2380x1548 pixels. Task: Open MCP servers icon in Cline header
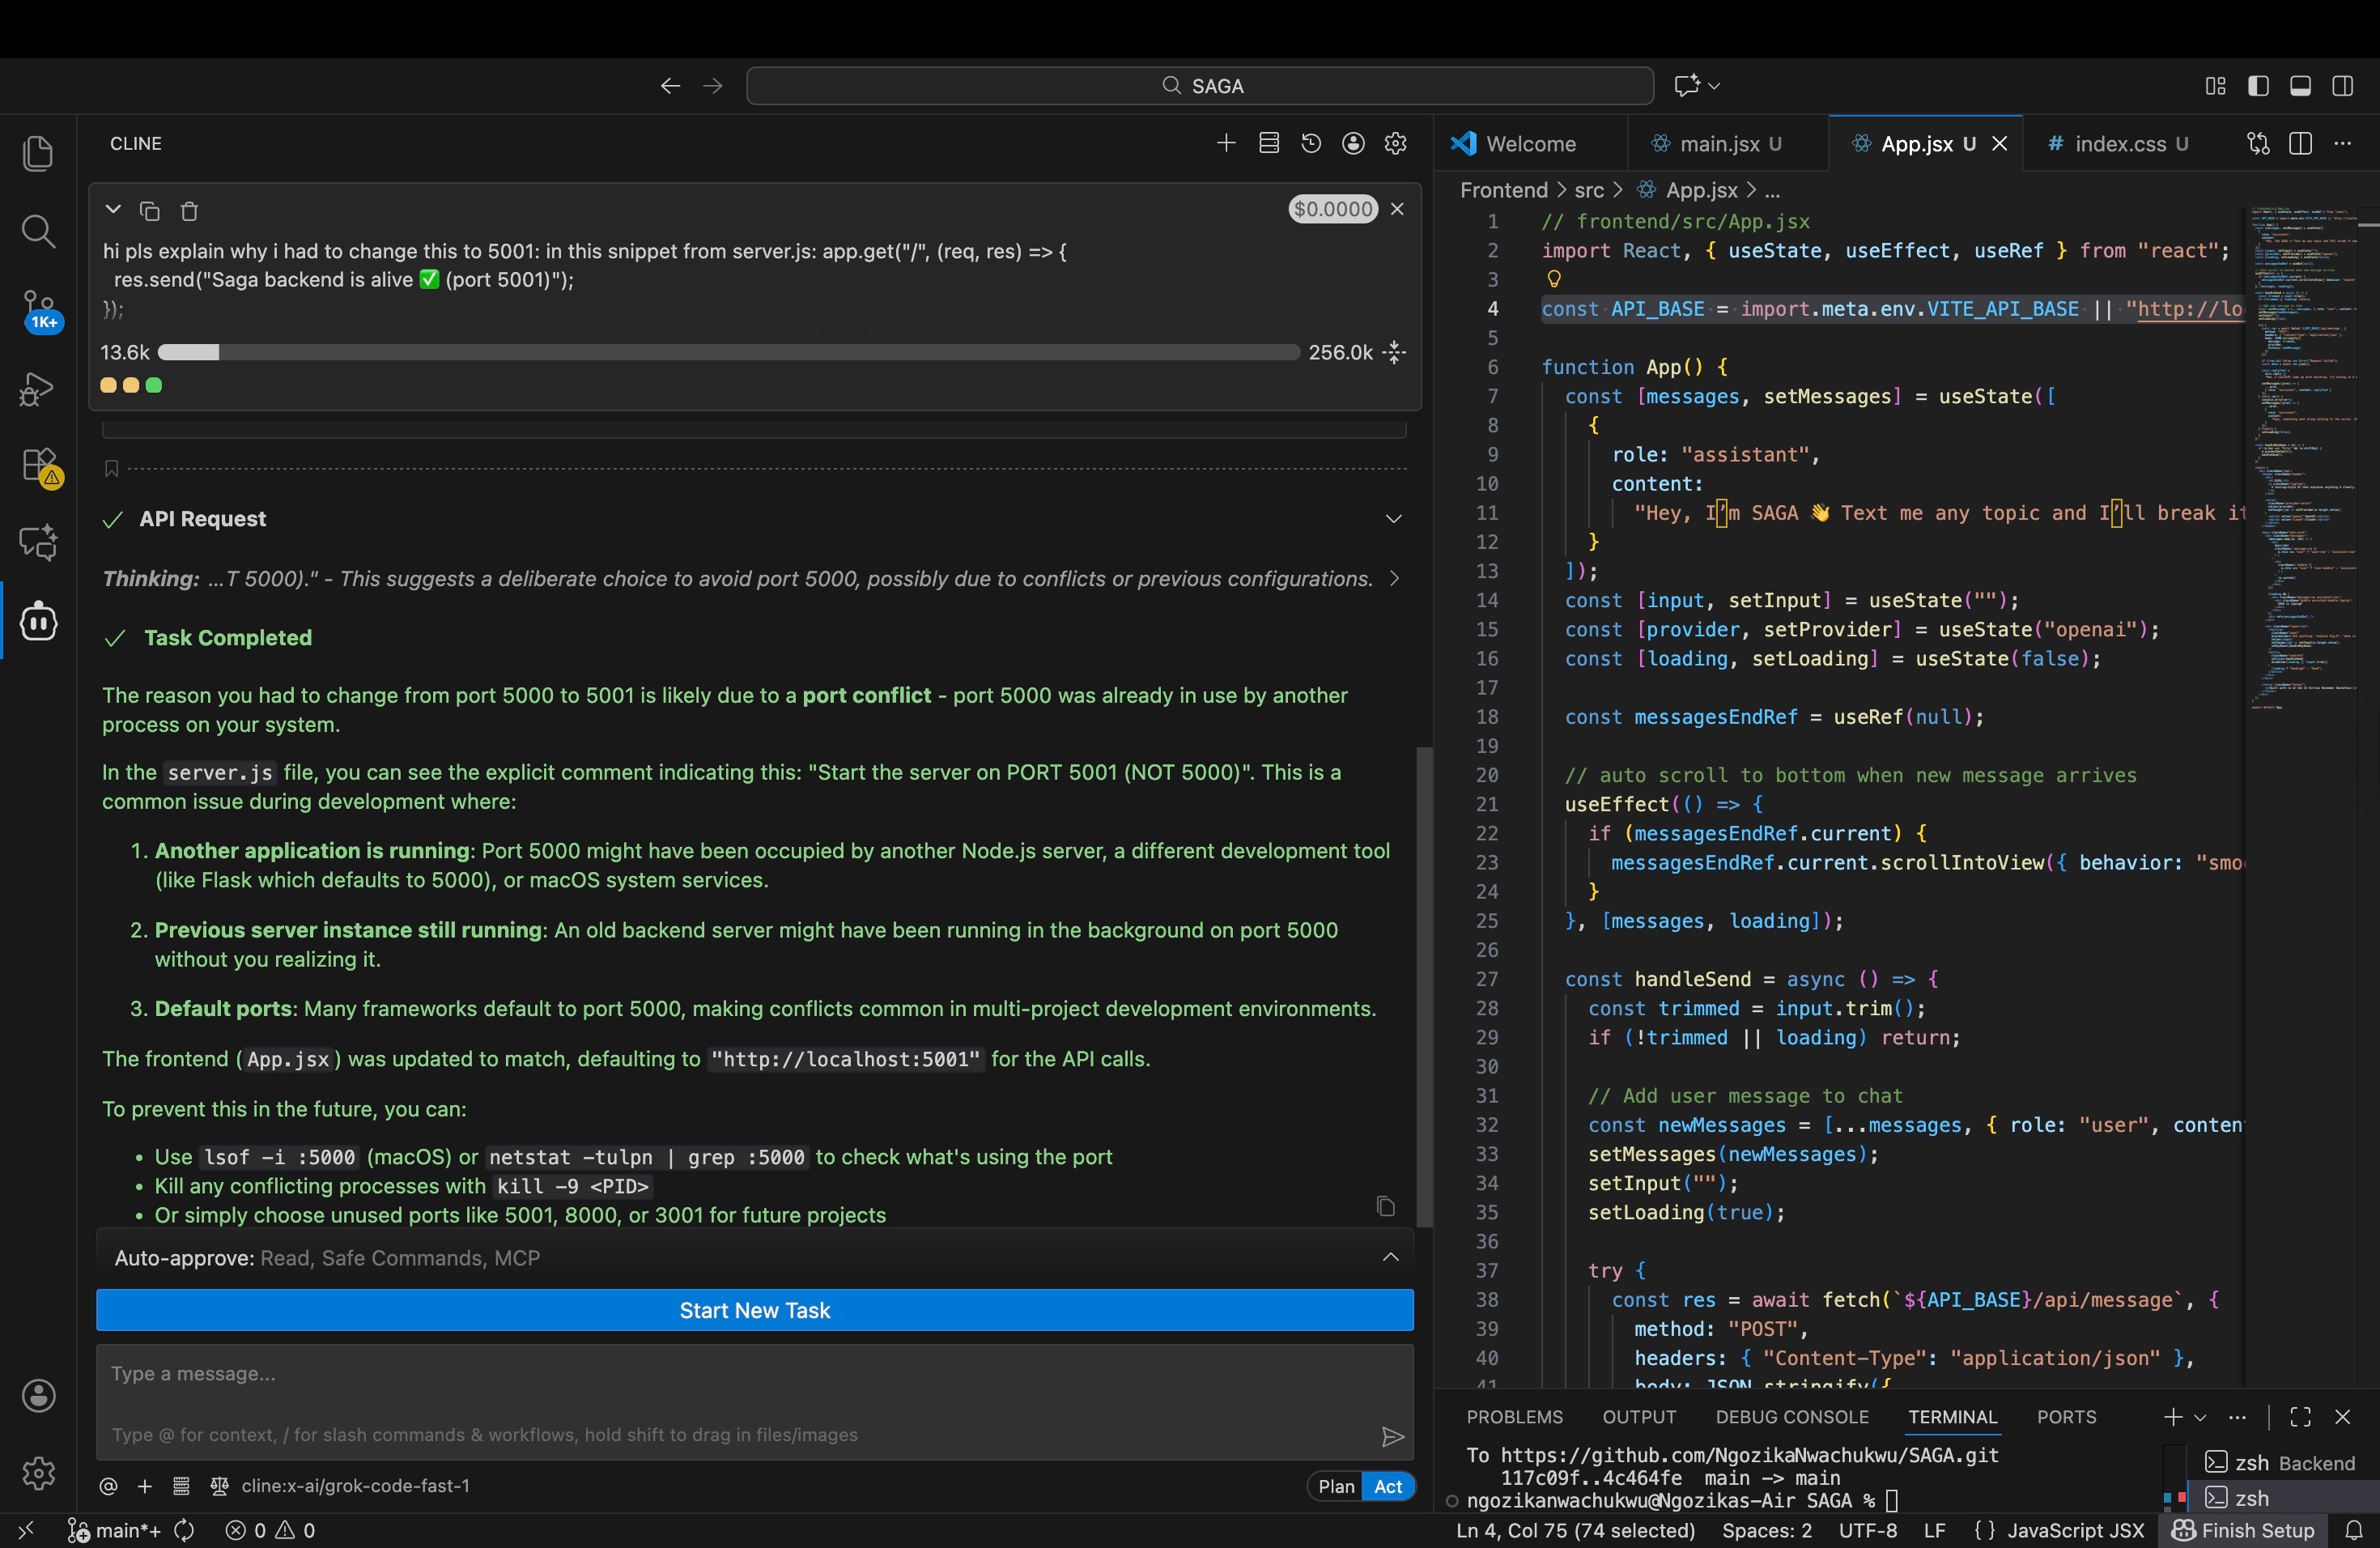point(1269,144)
